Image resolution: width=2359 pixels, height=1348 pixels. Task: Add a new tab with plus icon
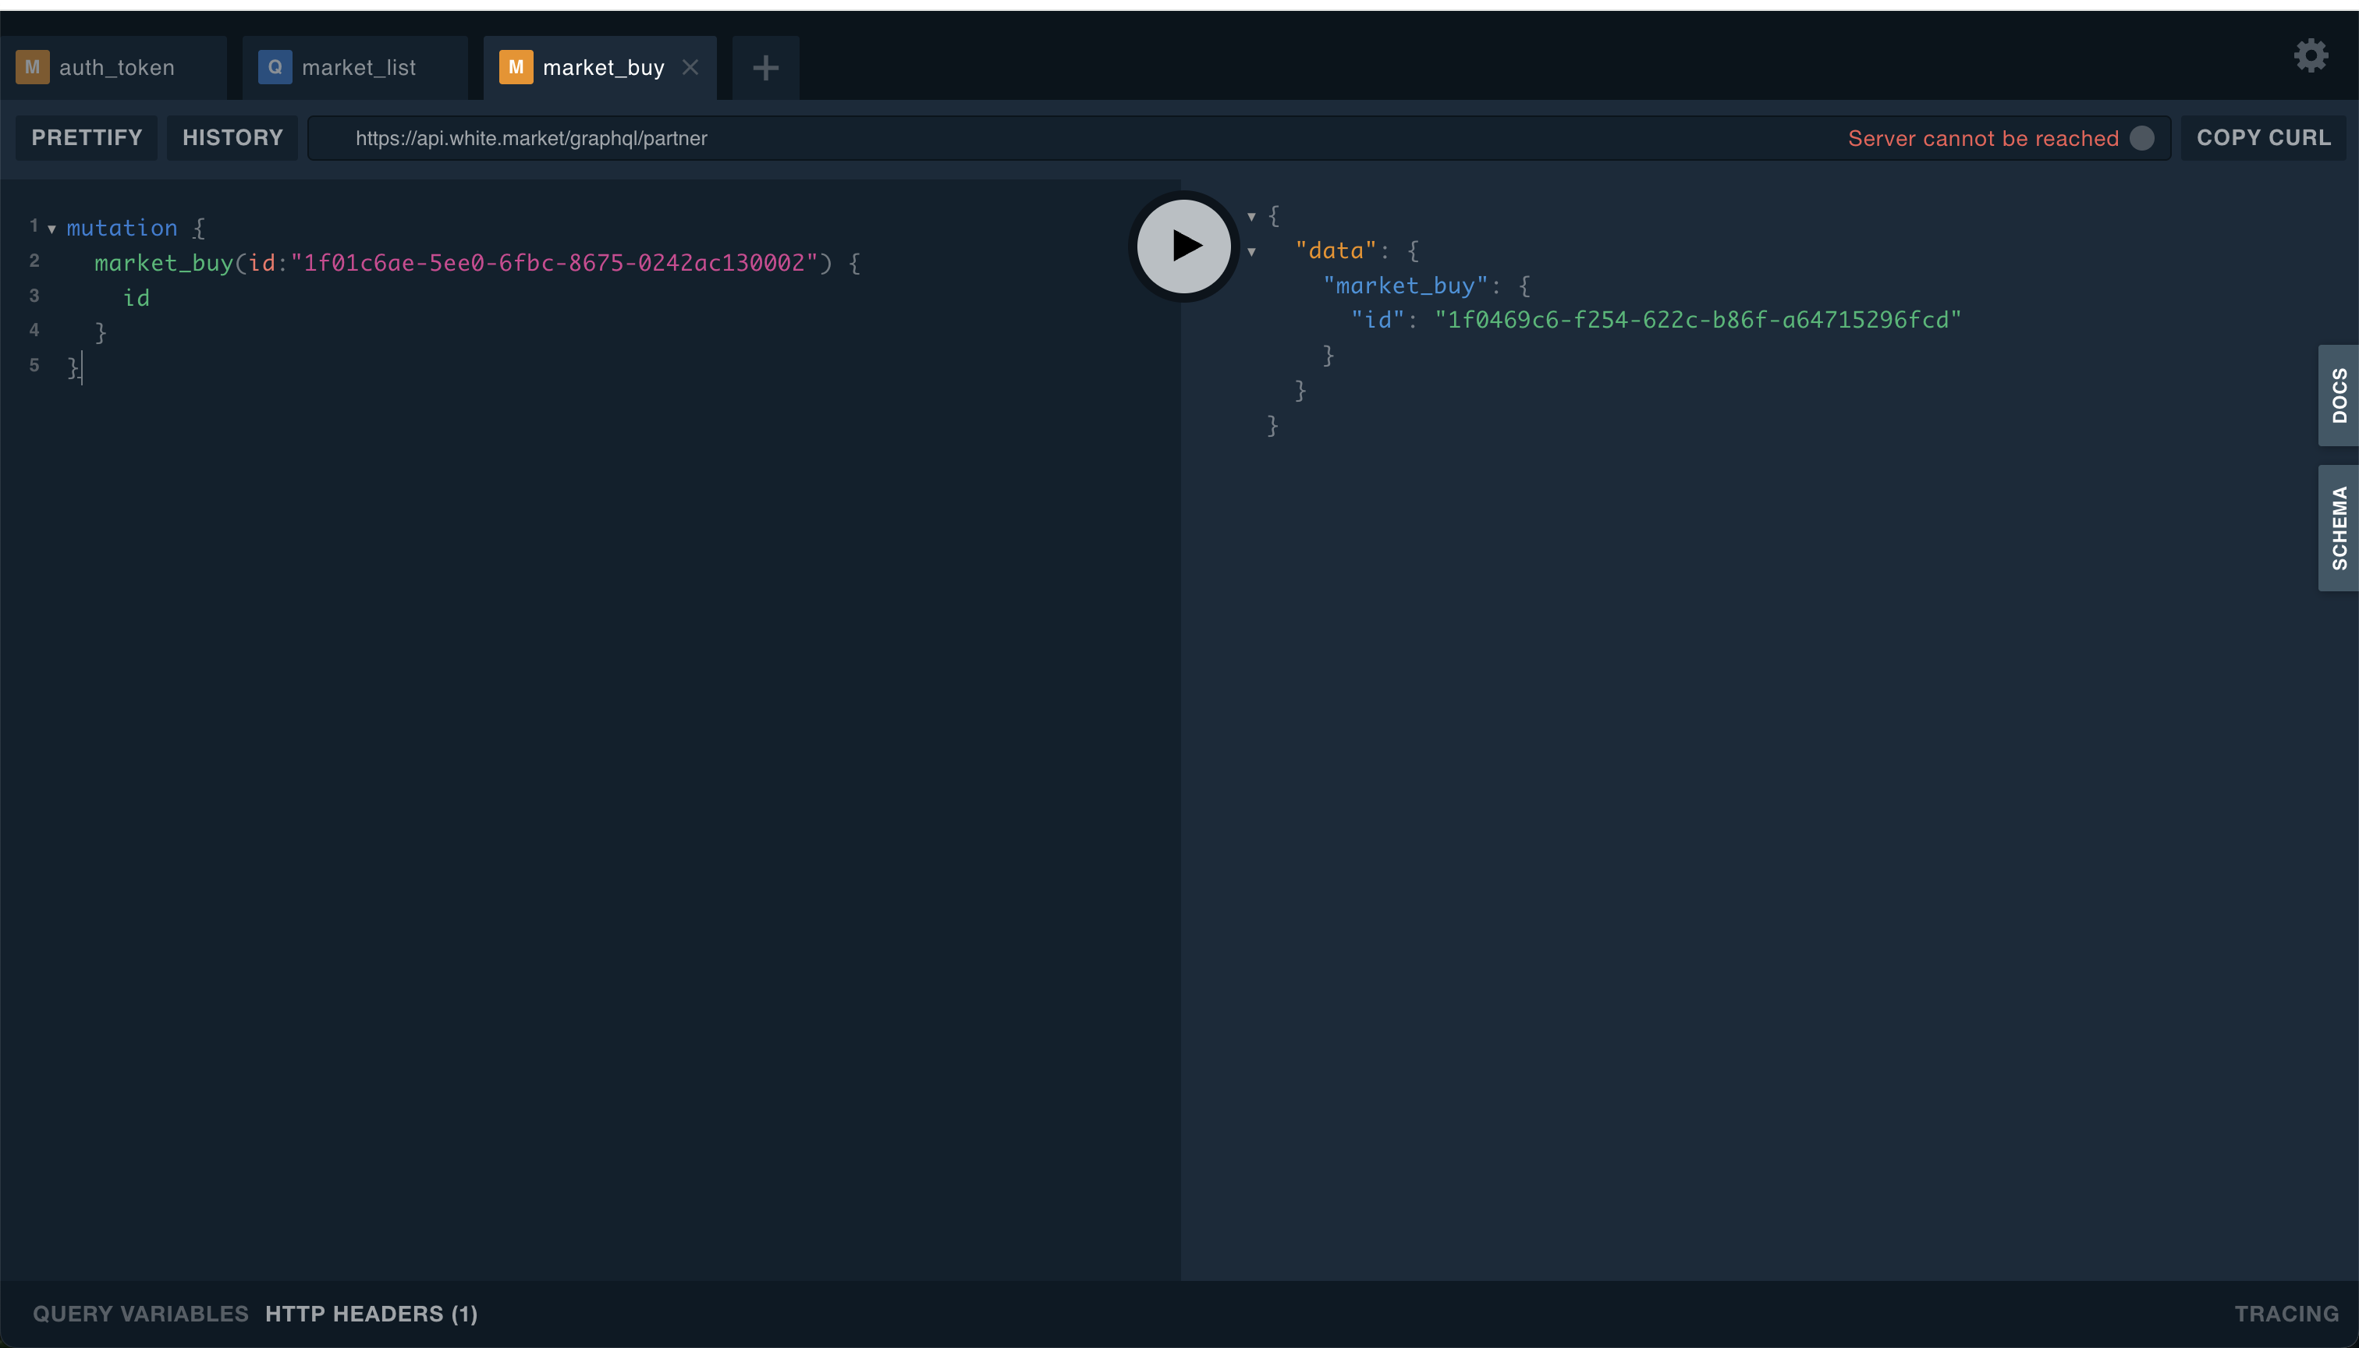point(765,68)
